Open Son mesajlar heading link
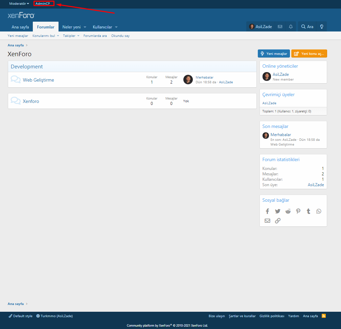Screen dimensions: 341x329 [x=275, y=127]
